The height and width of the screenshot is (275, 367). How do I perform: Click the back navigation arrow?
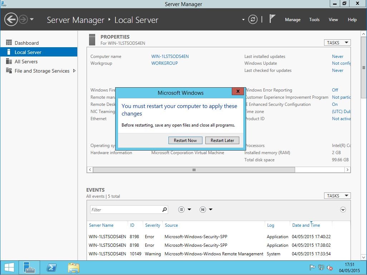(11, 20)
